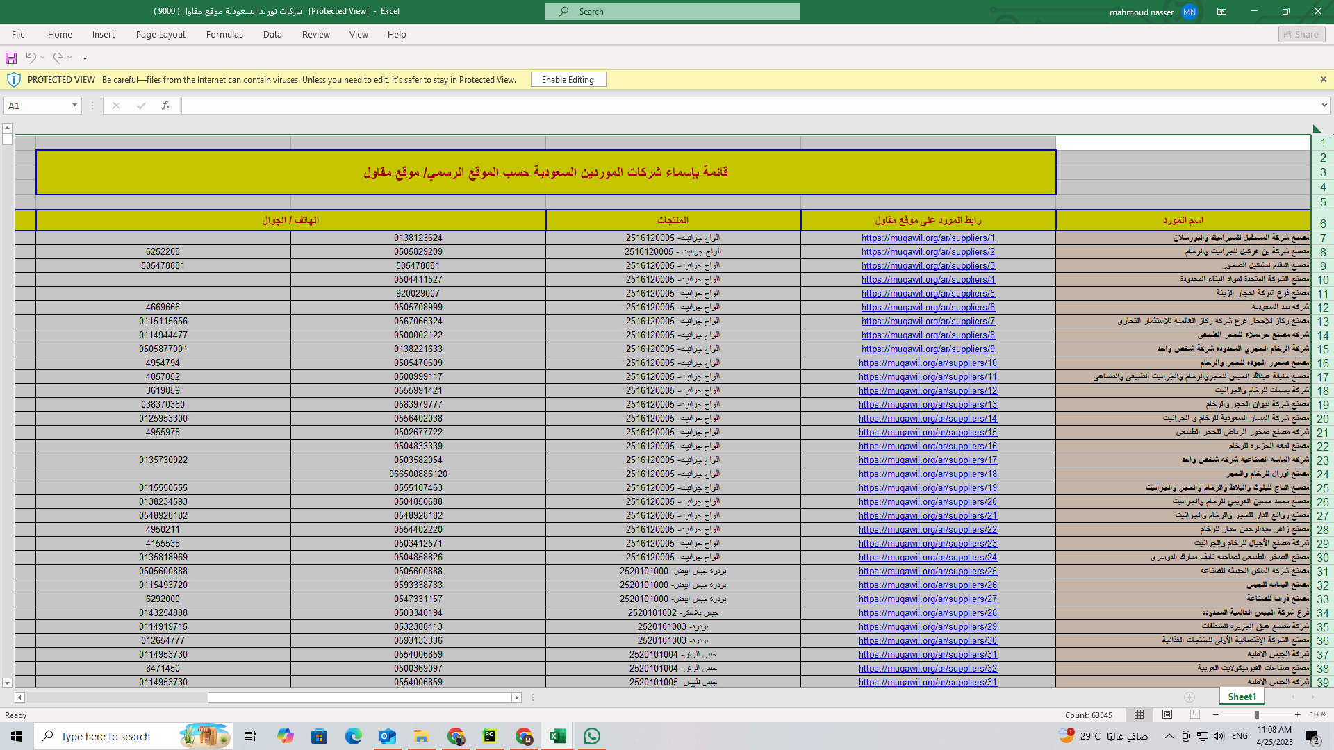Open the suppliers/10 hyperlink

928,363
